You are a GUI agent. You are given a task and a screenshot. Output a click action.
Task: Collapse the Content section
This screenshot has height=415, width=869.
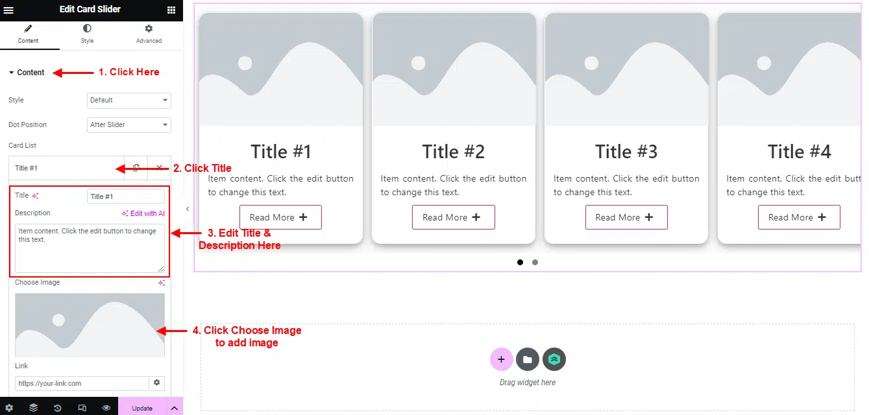tap(27, 73)
